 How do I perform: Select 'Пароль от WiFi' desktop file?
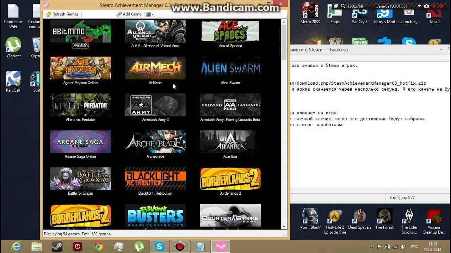pos(13,16)
